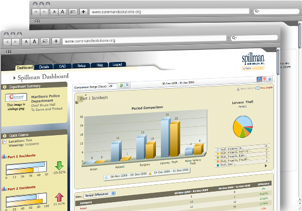Click the Arson category link

coord(84,208)
